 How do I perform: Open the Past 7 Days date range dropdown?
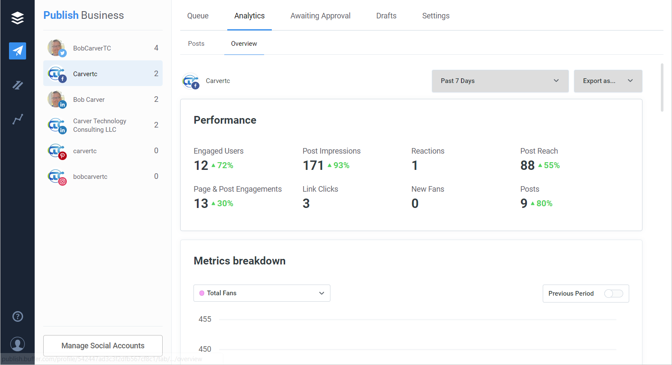pos(500,81)
